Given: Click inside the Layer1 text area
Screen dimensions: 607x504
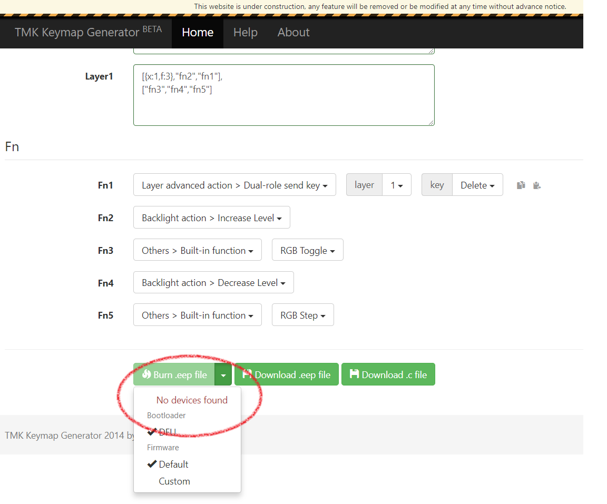Looking at the screenshot, I should pyautogui.click(x=284, y=95).
